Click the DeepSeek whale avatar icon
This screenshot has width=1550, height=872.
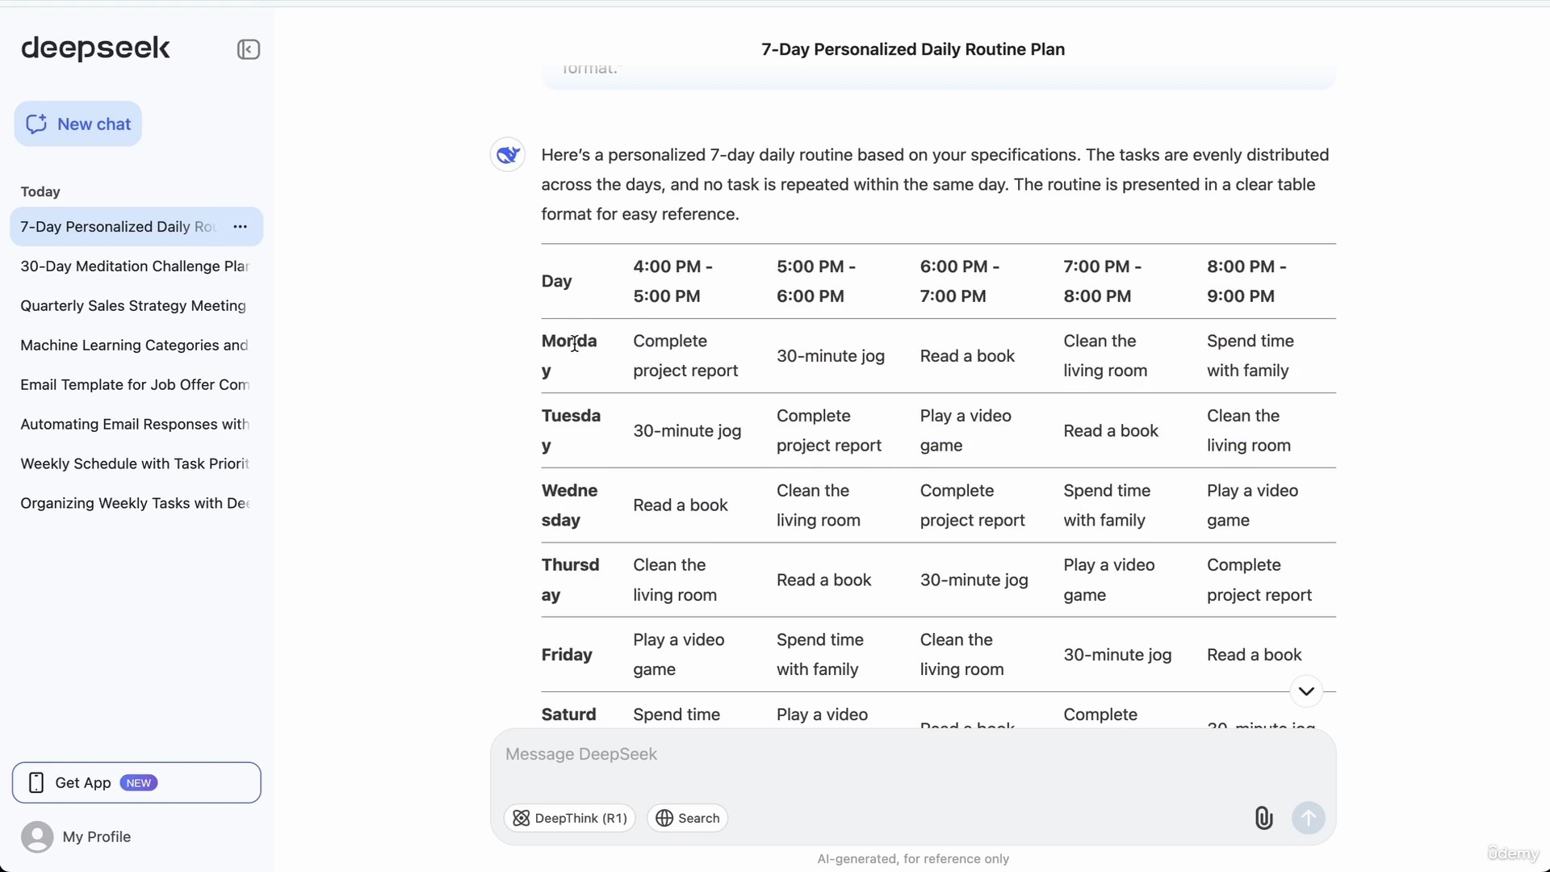(x=508, y=154)
